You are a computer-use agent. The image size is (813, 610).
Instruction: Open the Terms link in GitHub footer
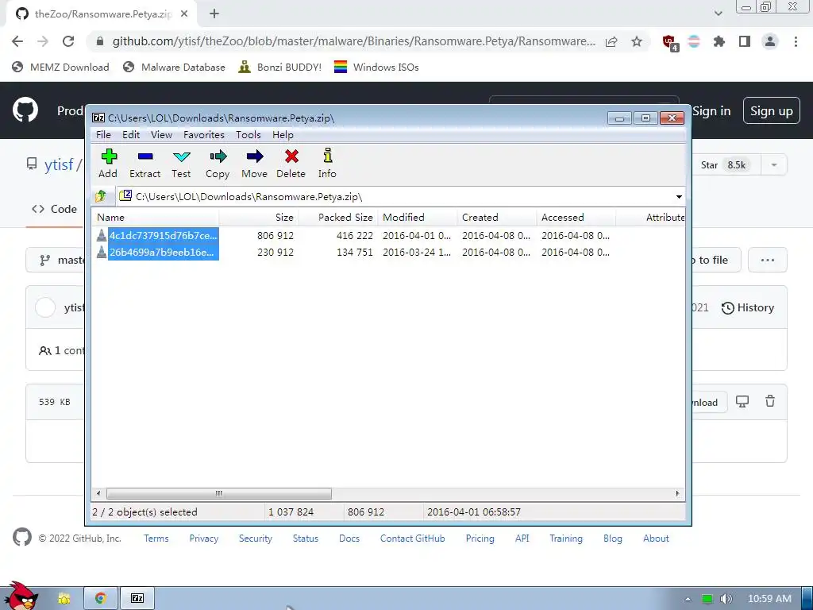(156, 539)
